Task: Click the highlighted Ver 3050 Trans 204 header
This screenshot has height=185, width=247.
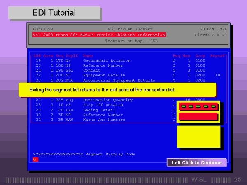Action: coord(99,35)
